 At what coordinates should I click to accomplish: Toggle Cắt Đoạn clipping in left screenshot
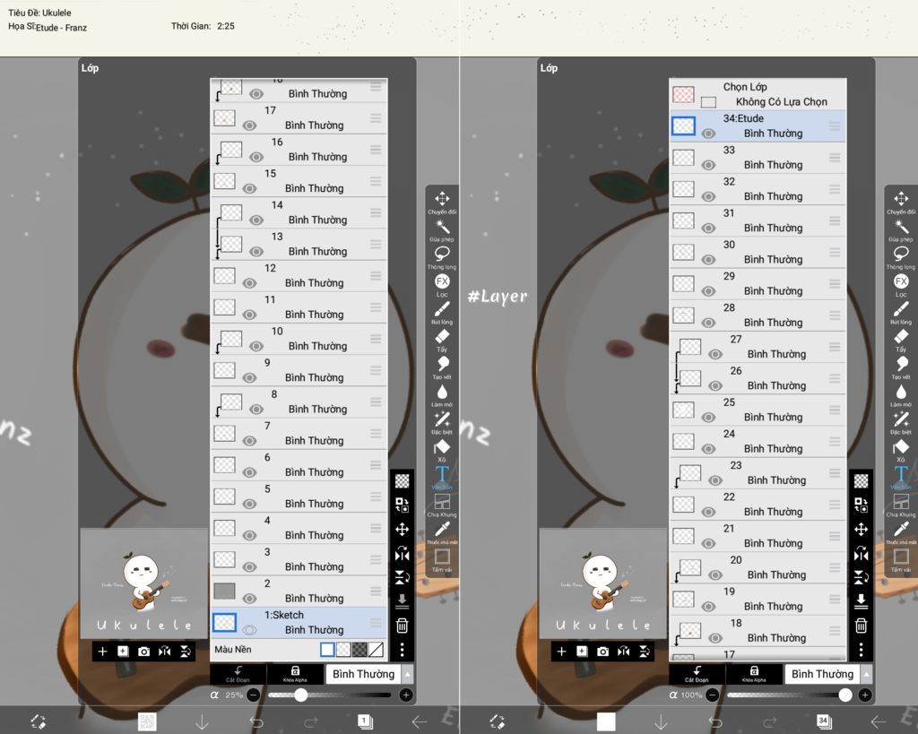point(238,674)
